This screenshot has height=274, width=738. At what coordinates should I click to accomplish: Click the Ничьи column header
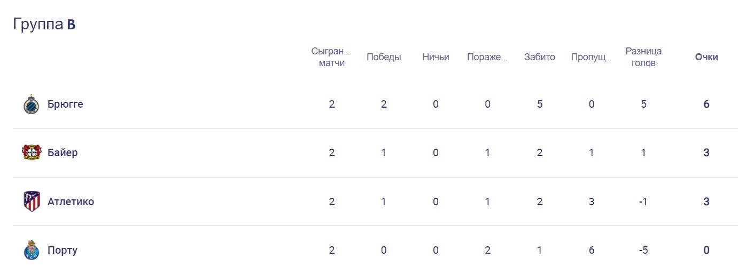[436, 57]
